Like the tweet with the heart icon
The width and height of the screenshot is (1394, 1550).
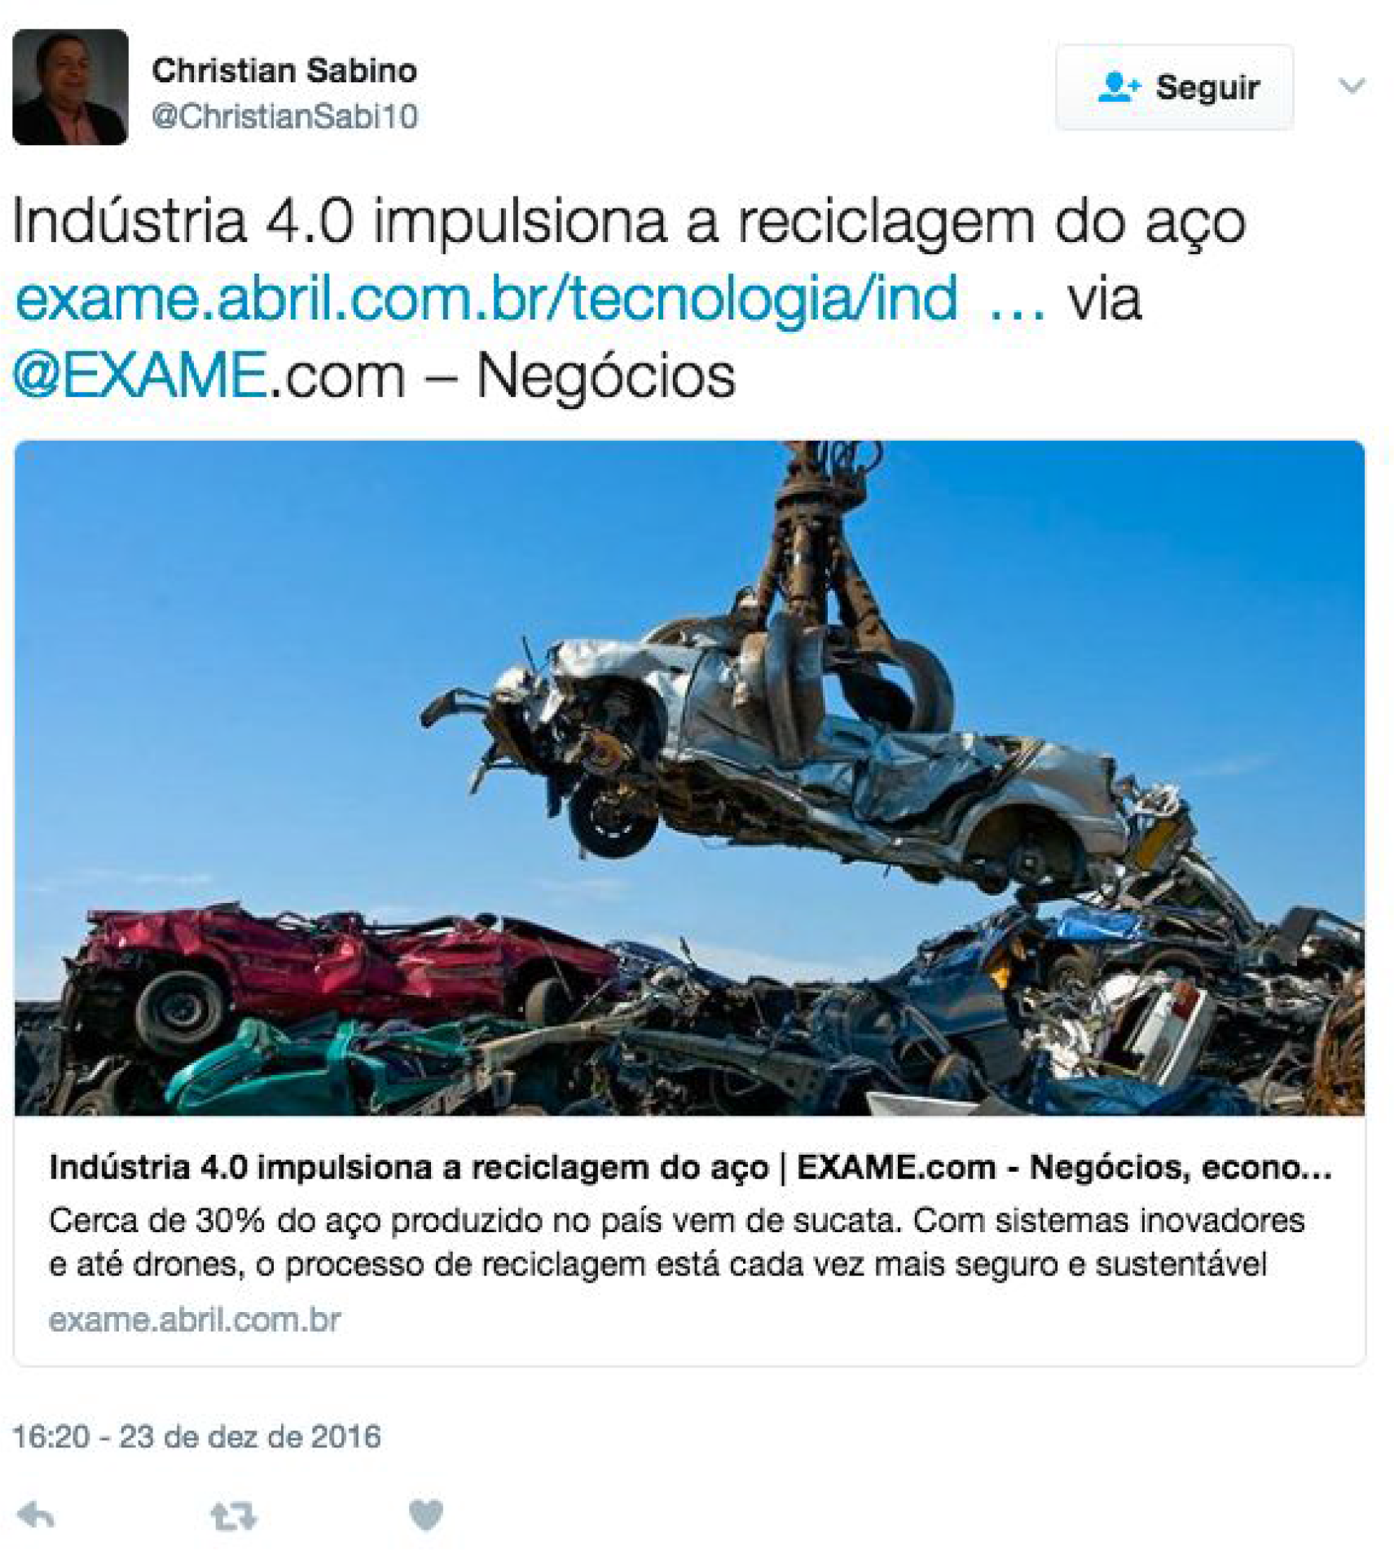pos(425,1515)
